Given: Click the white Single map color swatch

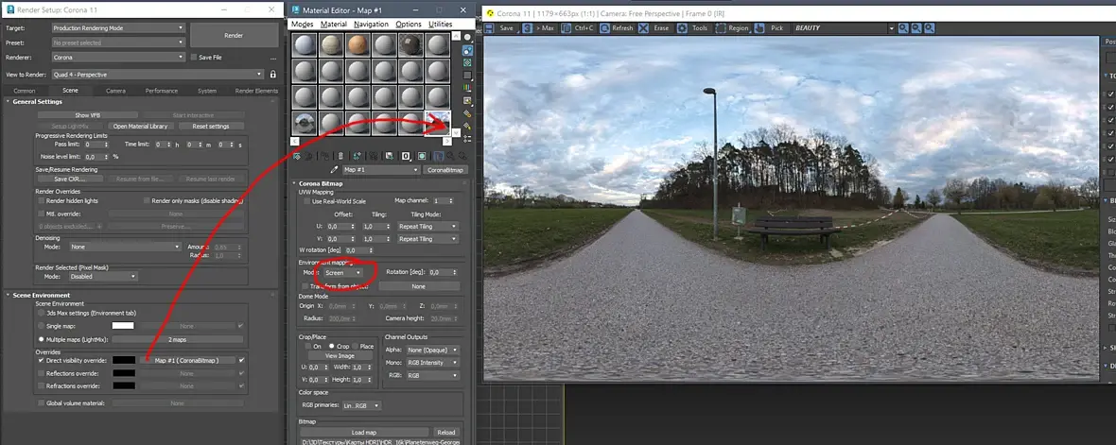Looking at the screenshot, I should [124, 326].
